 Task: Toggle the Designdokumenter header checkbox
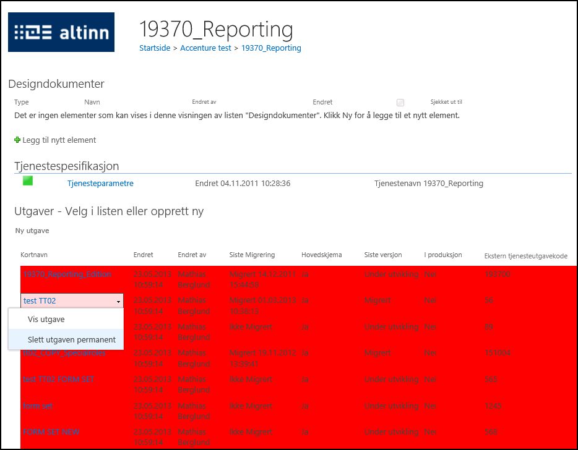[400, 103]
